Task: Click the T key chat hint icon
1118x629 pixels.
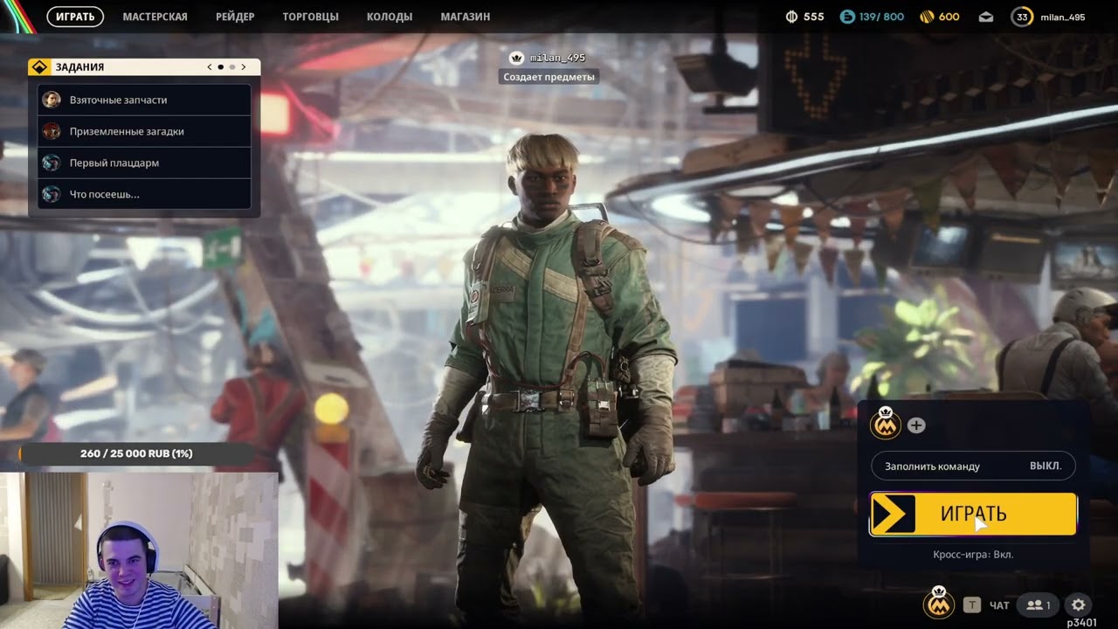Action: pyautogui.click(x=971, y=605)
